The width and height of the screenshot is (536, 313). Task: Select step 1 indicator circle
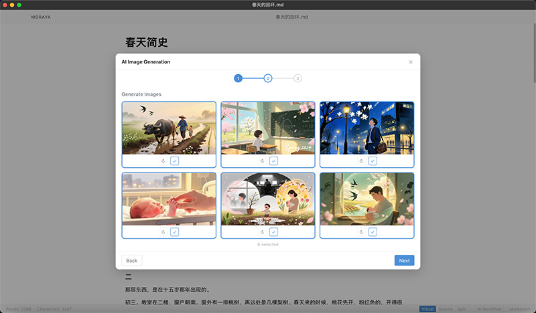238,78
